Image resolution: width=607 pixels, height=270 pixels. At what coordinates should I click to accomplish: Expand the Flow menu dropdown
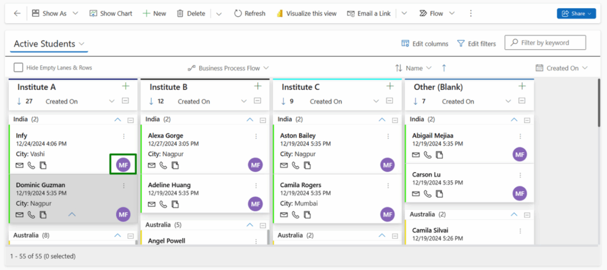point(451,14)
